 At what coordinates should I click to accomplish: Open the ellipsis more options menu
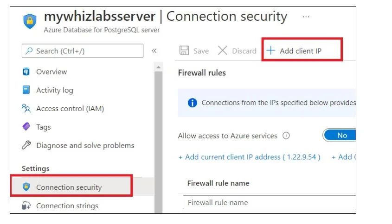(x=306, y=17)
